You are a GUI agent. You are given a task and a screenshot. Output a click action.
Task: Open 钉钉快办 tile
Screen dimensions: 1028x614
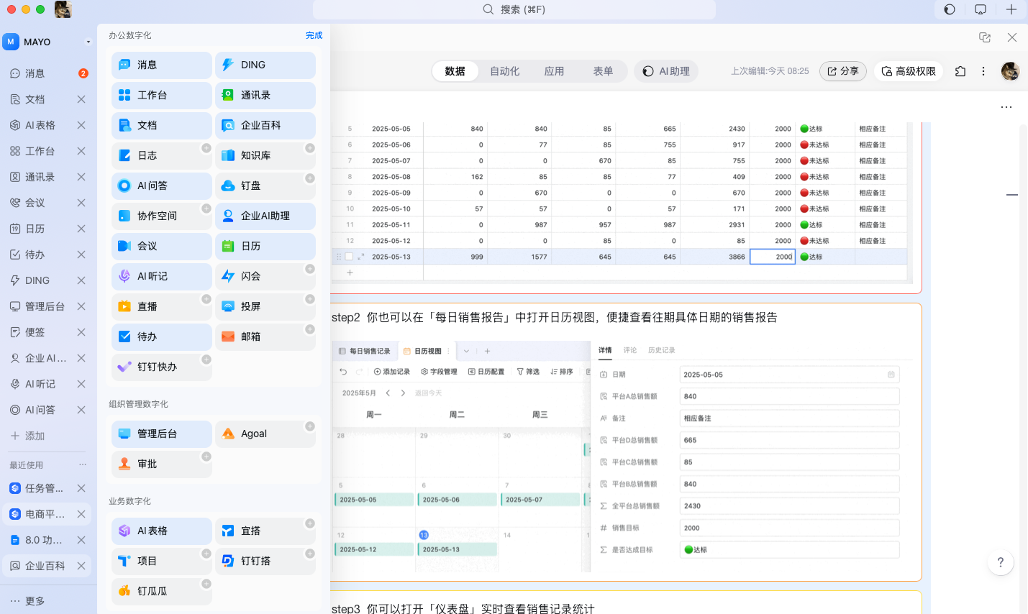[x=162, y=367]
